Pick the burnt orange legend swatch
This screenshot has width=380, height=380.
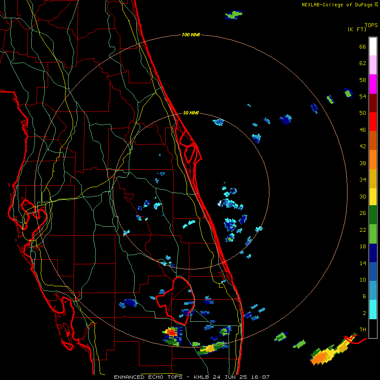coord(373,141)
